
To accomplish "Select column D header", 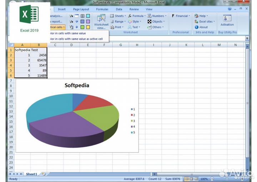I will [x=71, y=45].
